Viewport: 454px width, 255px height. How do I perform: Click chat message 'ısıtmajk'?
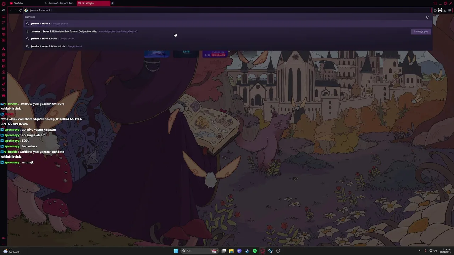coord(28,162)
